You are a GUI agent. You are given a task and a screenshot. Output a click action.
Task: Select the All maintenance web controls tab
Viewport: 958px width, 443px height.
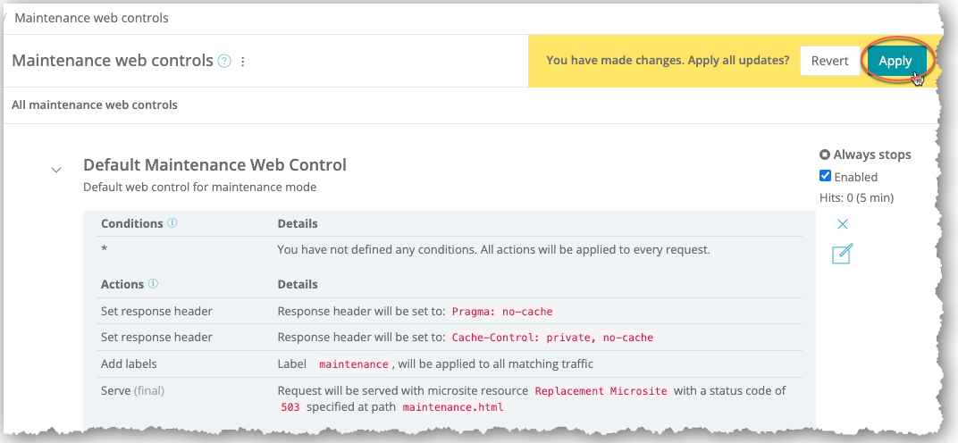(95, 104)
